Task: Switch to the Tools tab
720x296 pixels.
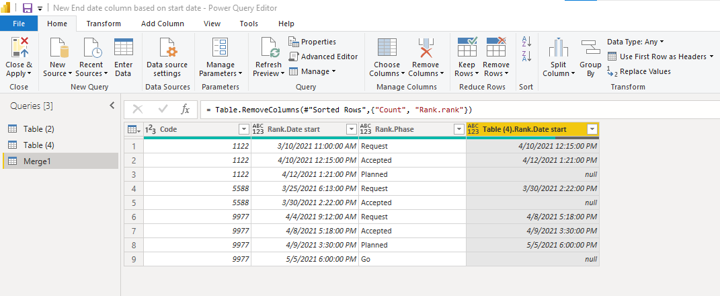Action: [x=249, y=24]
